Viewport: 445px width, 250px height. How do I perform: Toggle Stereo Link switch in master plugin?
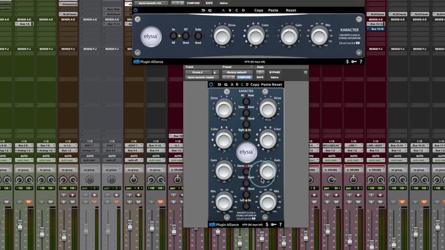point(246,172)
